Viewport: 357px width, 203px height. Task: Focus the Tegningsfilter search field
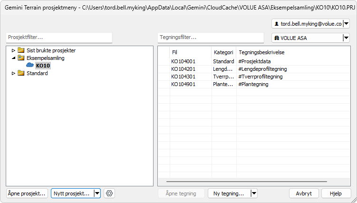210,38
